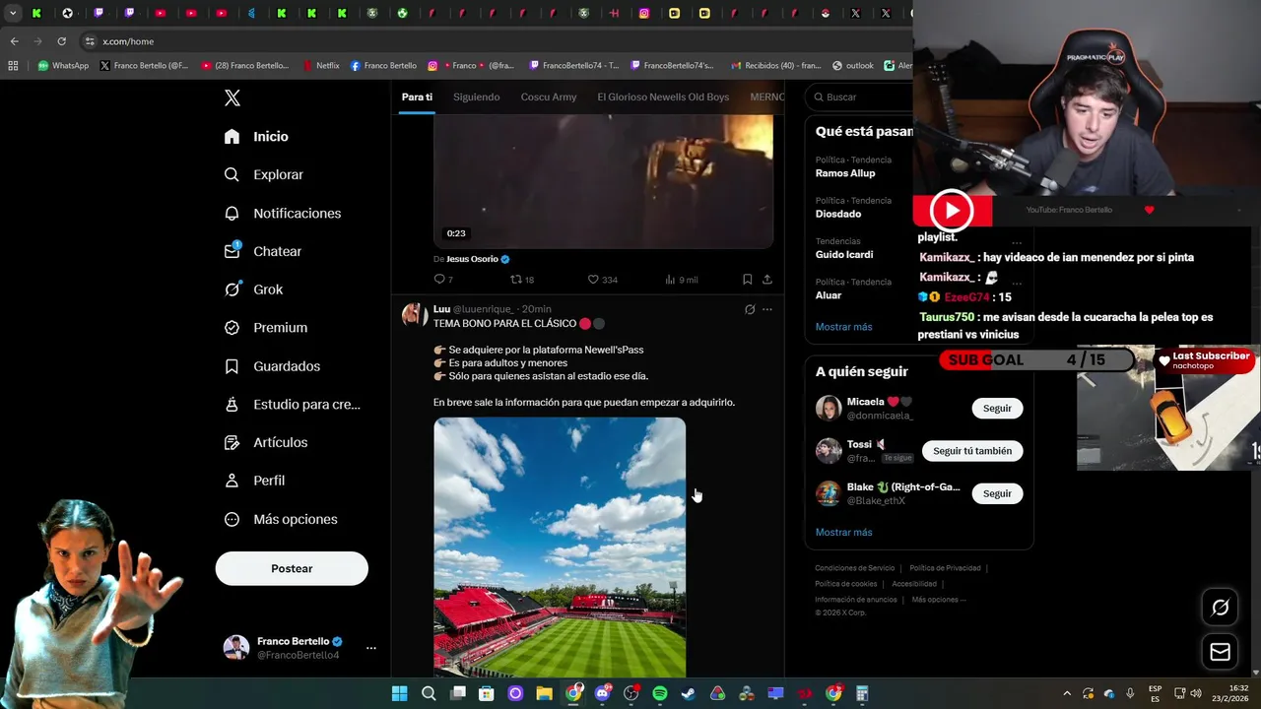1261x709 pixels.
Task: Click the red play button on stream overlay
Action: coord(951,210)
